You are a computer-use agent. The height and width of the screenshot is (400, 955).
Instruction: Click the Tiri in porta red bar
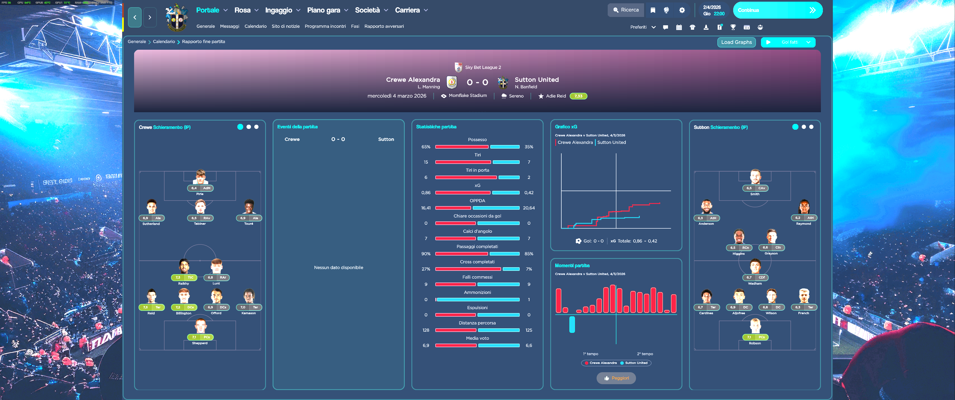(466, 177)
